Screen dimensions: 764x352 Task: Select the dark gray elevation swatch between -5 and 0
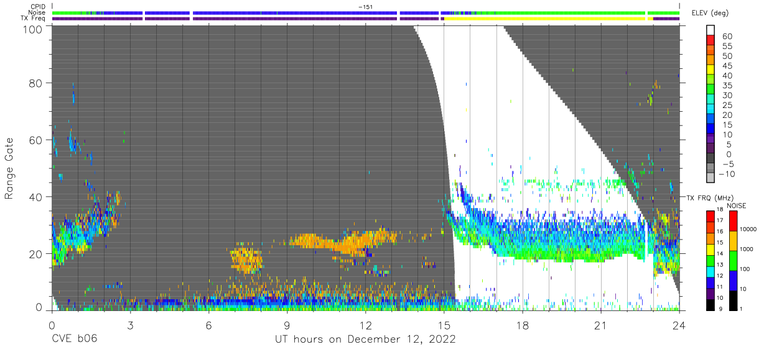pyautogui.click(x=710, y=158)
